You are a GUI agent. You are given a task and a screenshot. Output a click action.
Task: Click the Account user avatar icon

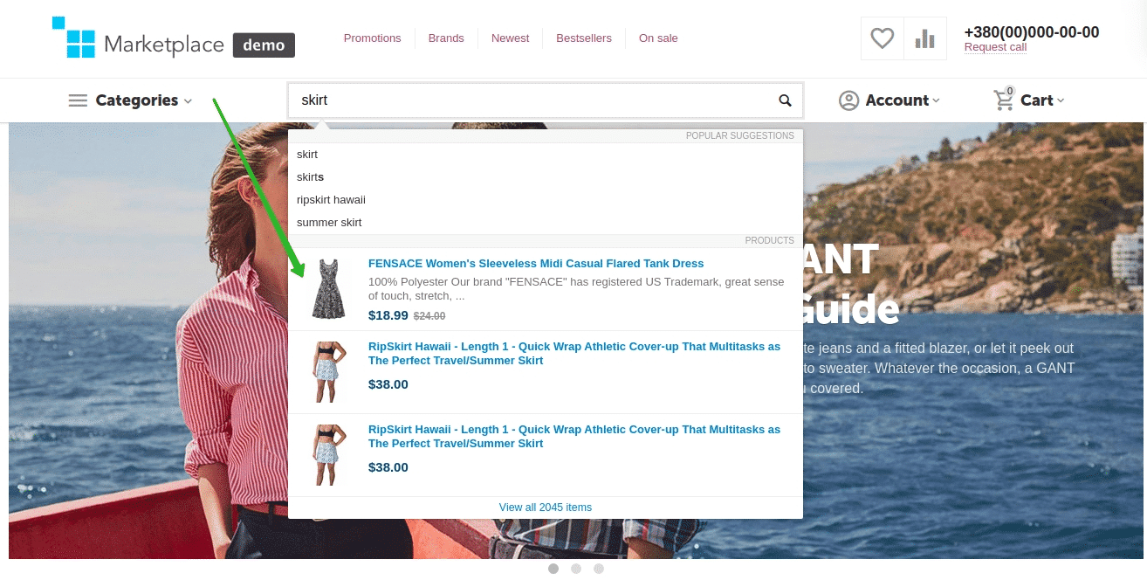pyautogui.click(x=848, y=100)
